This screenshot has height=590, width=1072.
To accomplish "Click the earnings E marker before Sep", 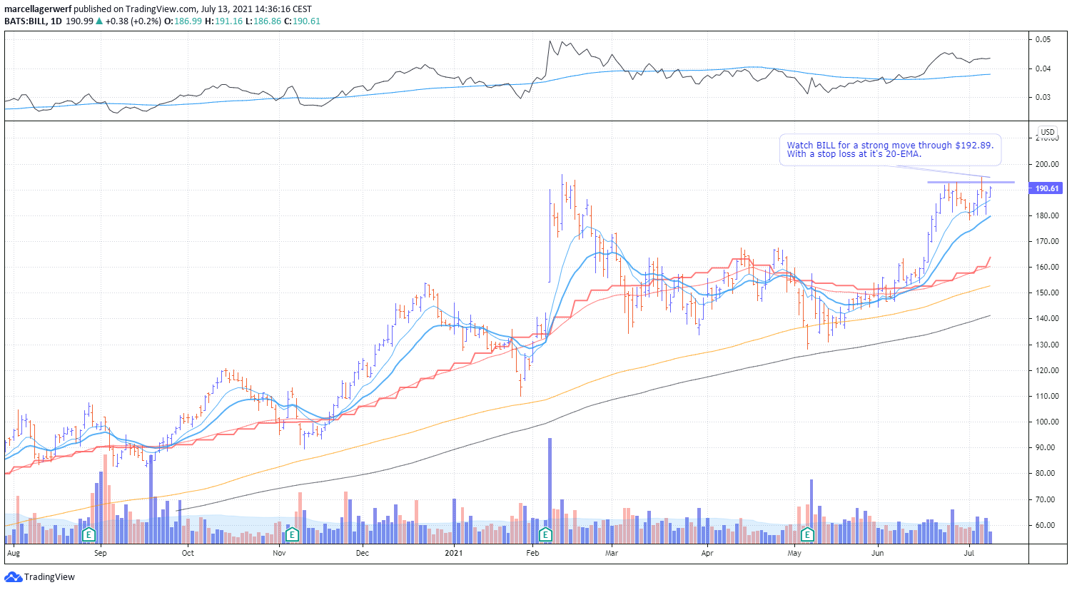I will click(x=89, y=534).
